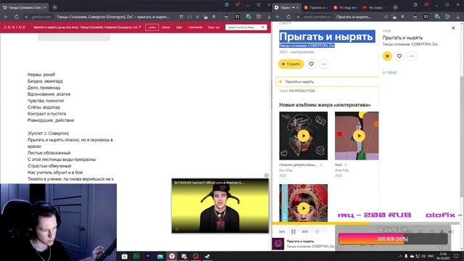Open translate extension in Yandex Music toolbar
Viewport: 464px width, 261px height.
[437, 17]
